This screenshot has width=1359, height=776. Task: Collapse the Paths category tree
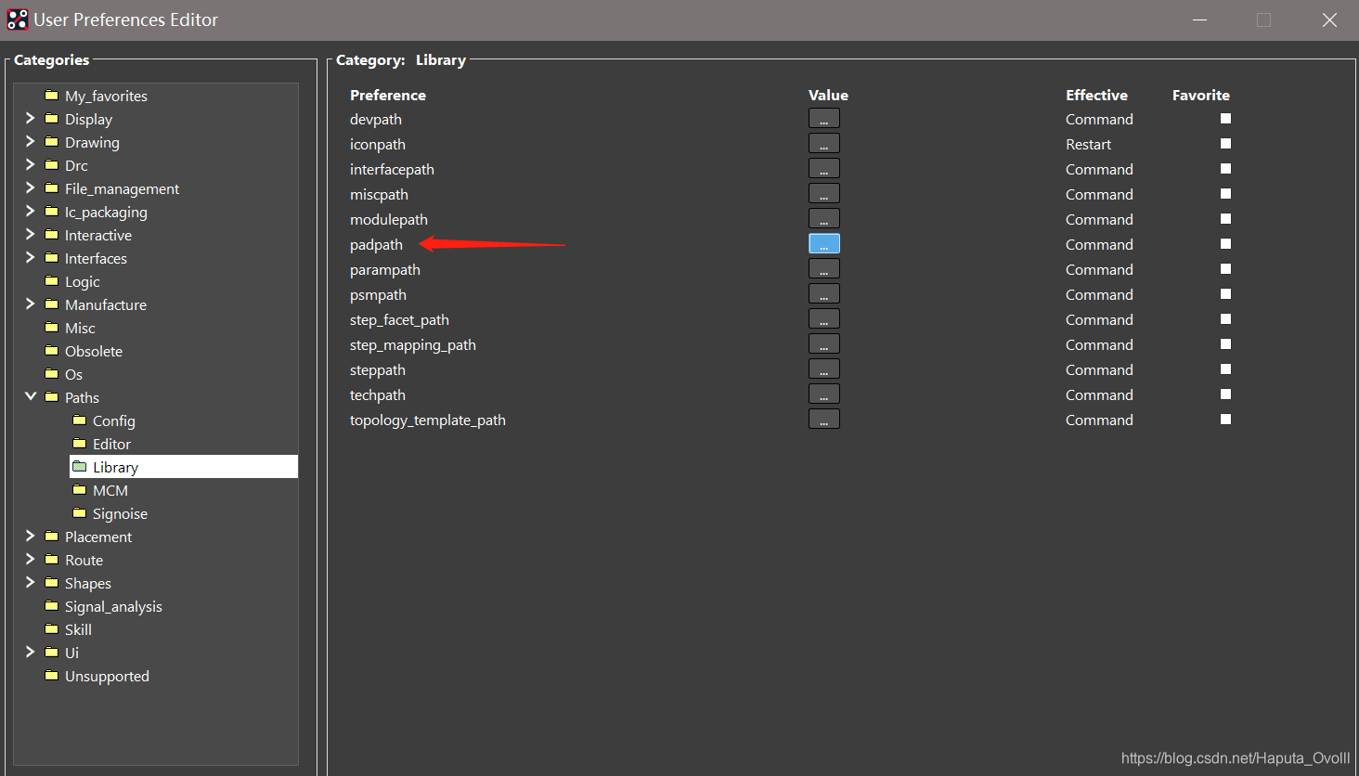pyautogui.click(x=30, y=396)
